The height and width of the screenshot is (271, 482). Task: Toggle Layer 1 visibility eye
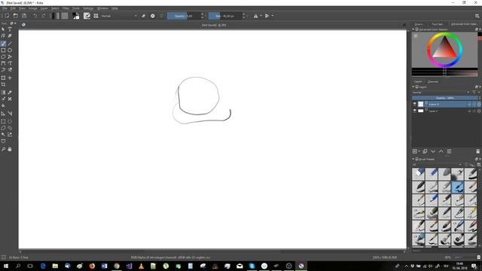(415, 111)
